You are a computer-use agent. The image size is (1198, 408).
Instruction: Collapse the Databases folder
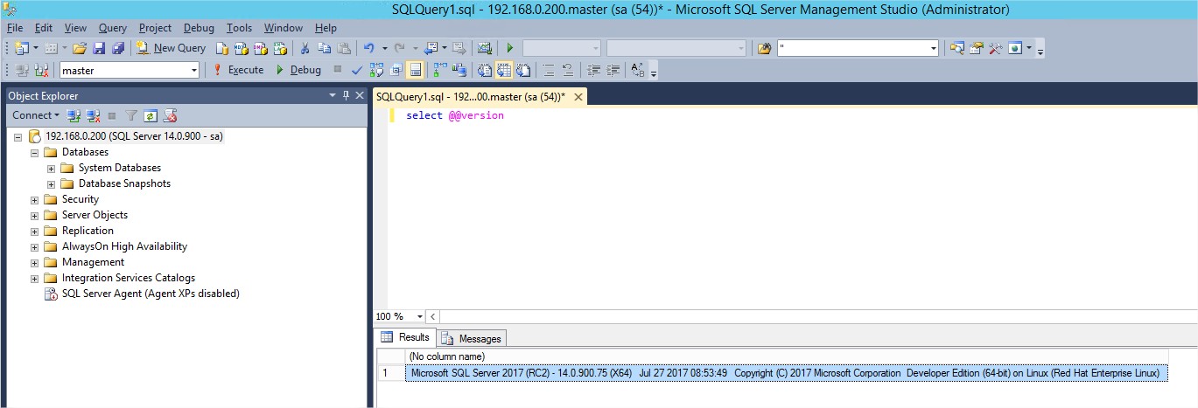[x=35, y=153]
